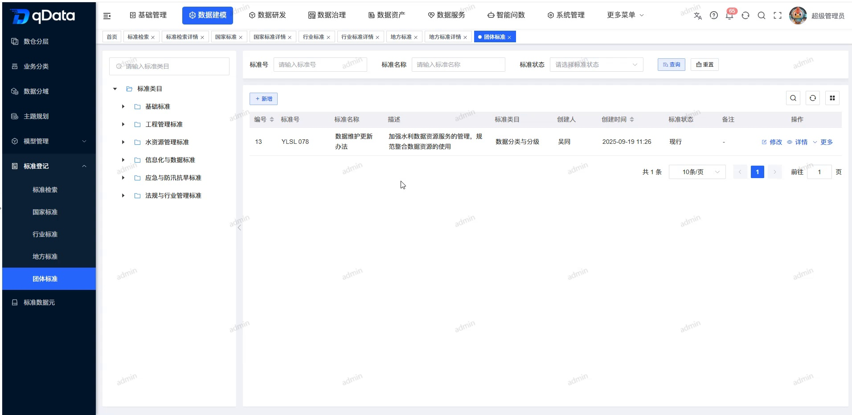The height and width of the screenshot is (415, 852).
Task: Close the 行业标准详情 tab
Action: point(377,37)
